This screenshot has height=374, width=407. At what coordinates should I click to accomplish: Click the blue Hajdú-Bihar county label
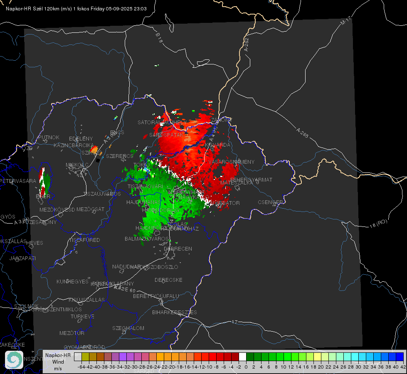[x=104, y=263]
